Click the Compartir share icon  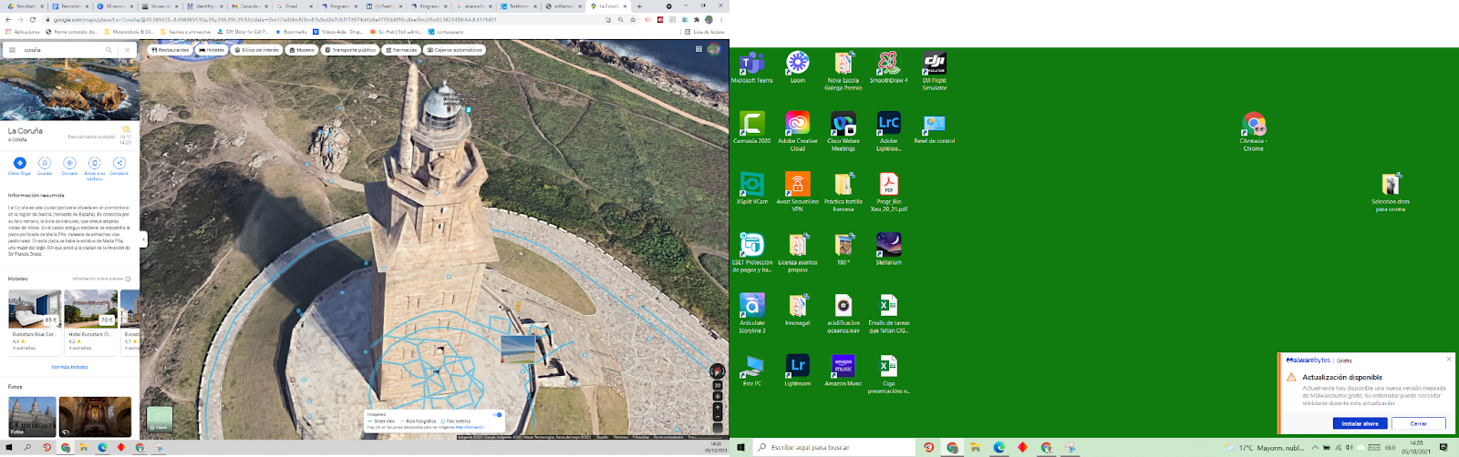pyautogui.click(x=119, y=163)
